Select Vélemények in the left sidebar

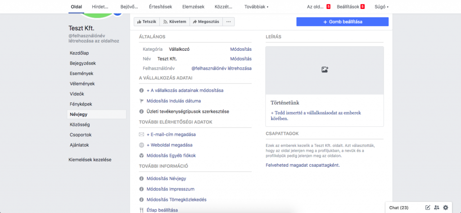(x=82, y=84)
